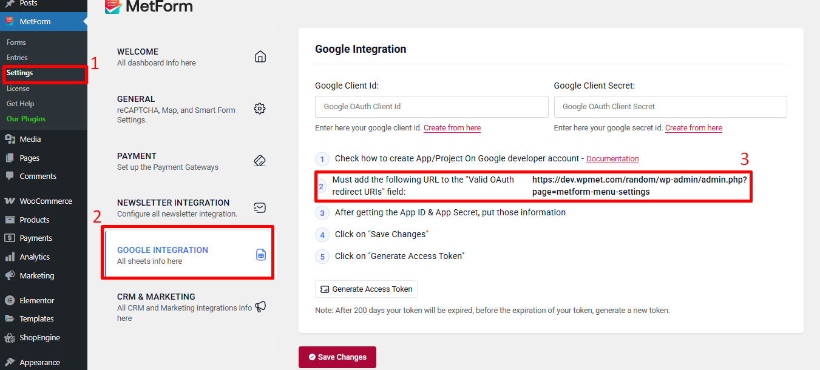Open Create from here under Client Id
Image resolution: width=820 pixels, height=370 pixels.
click(452, 127)
